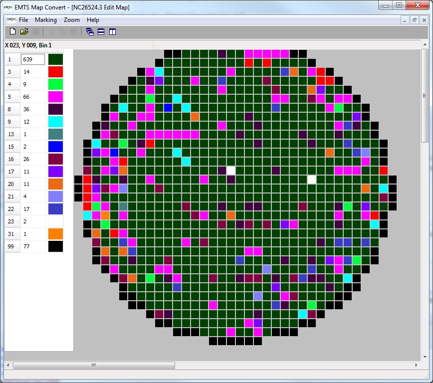This screenshot has width=433, height=383.
Task: Maximize the EMTS Map Convert main window
Action: coord(399,5)
